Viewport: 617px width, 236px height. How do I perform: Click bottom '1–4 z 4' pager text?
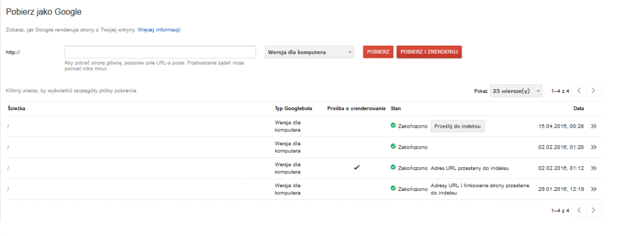tap(560, 211)
